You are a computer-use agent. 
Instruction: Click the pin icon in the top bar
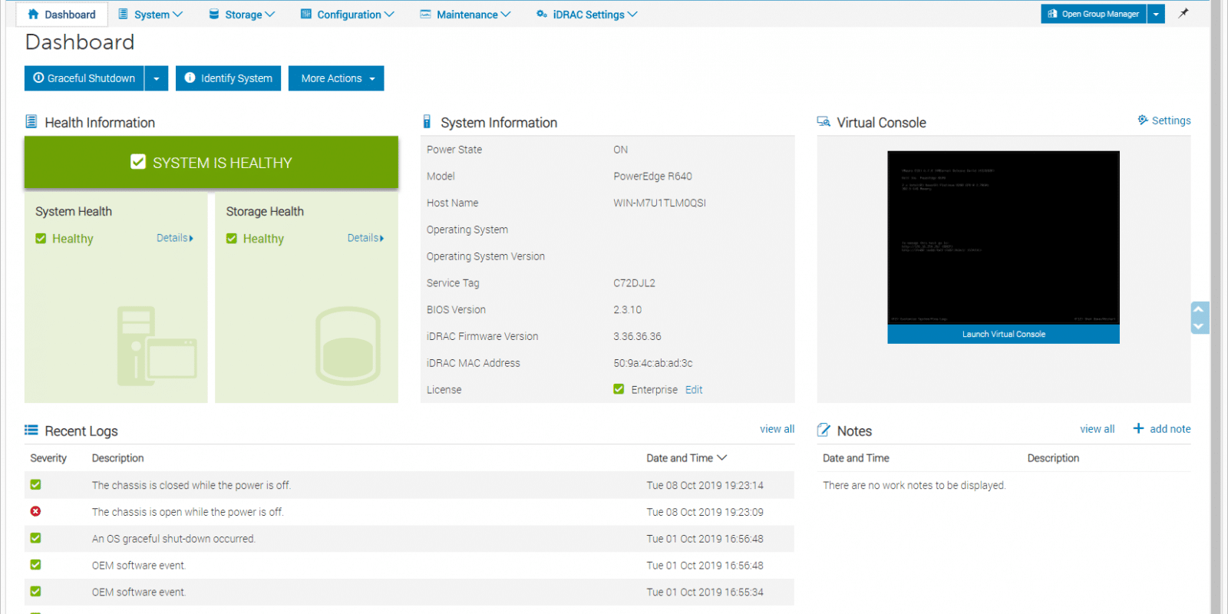tap(1183, 13)
